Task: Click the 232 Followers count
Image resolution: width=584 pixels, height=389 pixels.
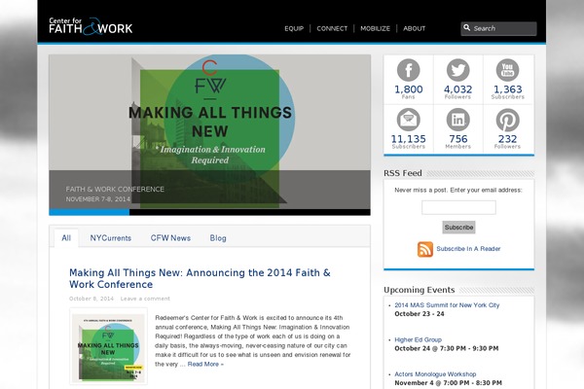Action: coord(507,139)
